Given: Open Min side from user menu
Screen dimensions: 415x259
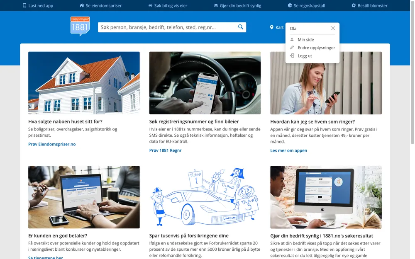Looking at the screenshot, I should (x=306, y=40).
